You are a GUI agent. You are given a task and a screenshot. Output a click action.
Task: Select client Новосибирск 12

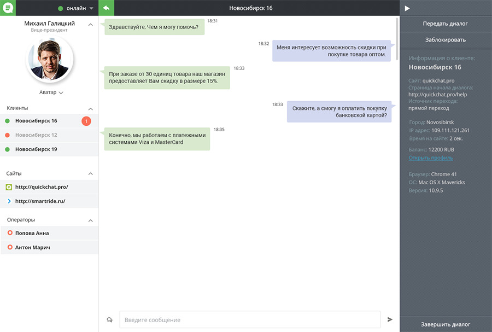click(49, 135)
